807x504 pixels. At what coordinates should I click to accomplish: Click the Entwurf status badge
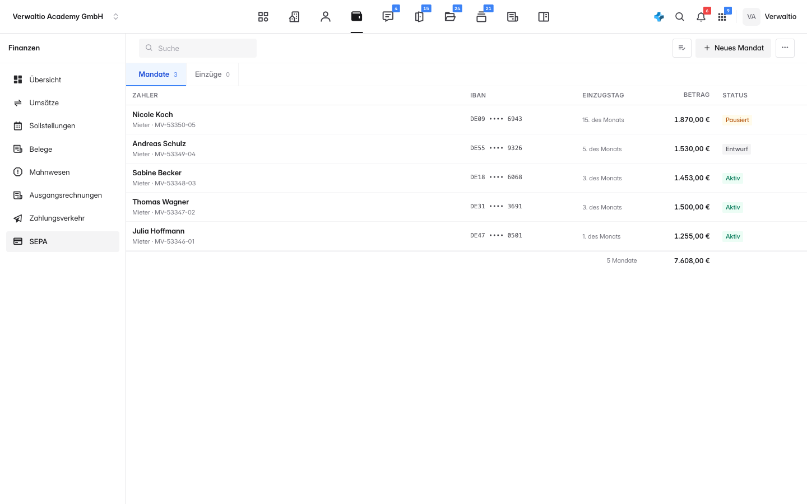tap(736, 149)
